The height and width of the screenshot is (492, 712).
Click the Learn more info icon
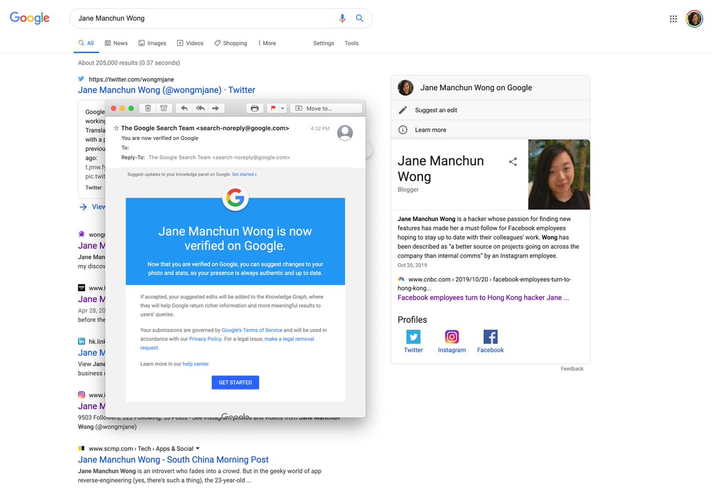(x=403, y=130)
